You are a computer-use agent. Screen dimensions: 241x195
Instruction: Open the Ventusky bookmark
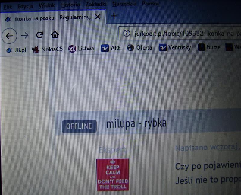click(x=175, y=47)
